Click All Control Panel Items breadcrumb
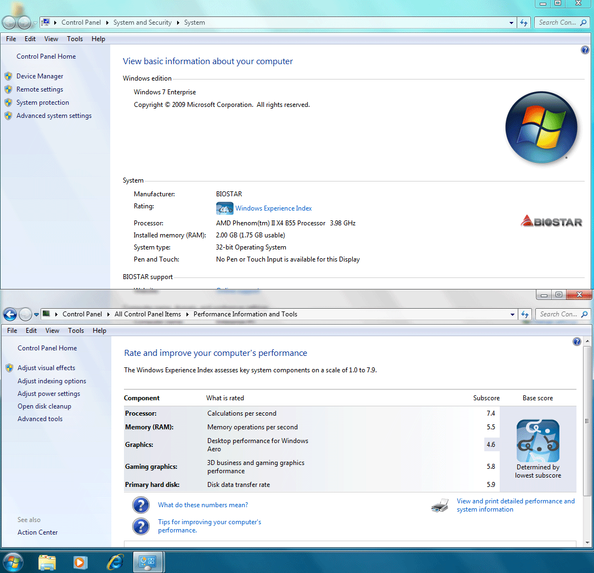594x573 pixels. click(148, 314)
